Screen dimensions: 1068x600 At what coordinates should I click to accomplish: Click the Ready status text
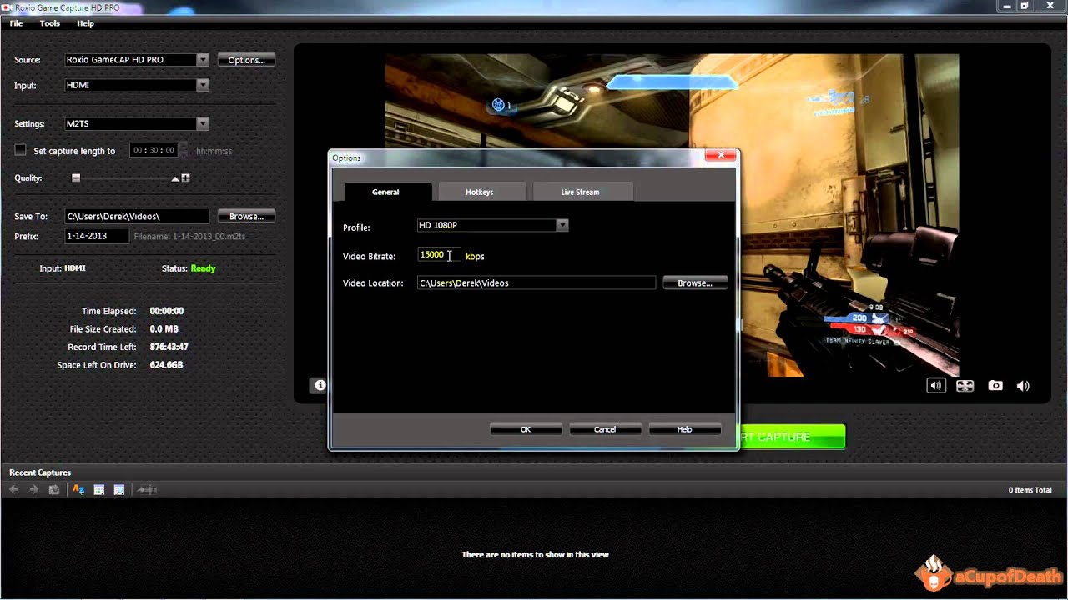203,268
